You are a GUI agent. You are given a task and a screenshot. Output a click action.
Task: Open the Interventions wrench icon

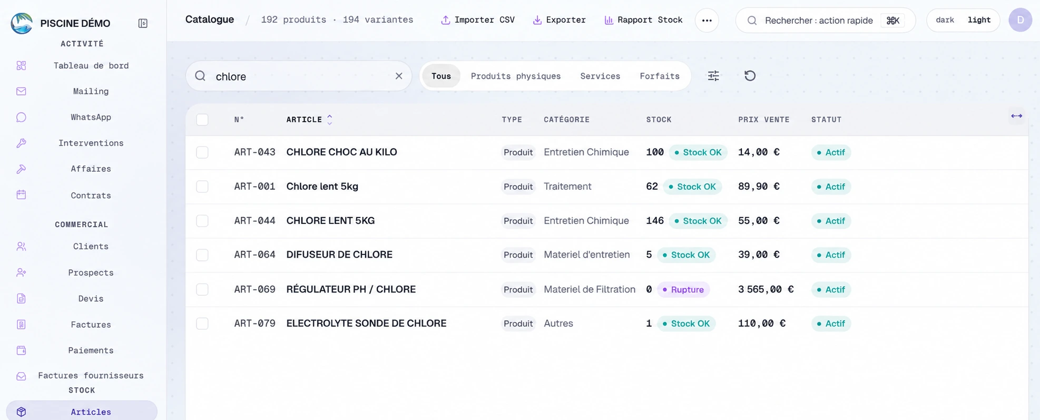tap(21, 143)
